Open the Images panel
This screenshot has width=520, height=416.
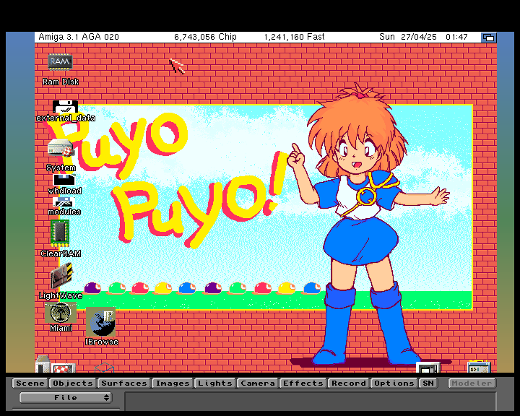pos(173,383)
